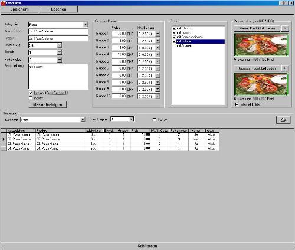
Task: Click the Löschen button
Action: 58,9
